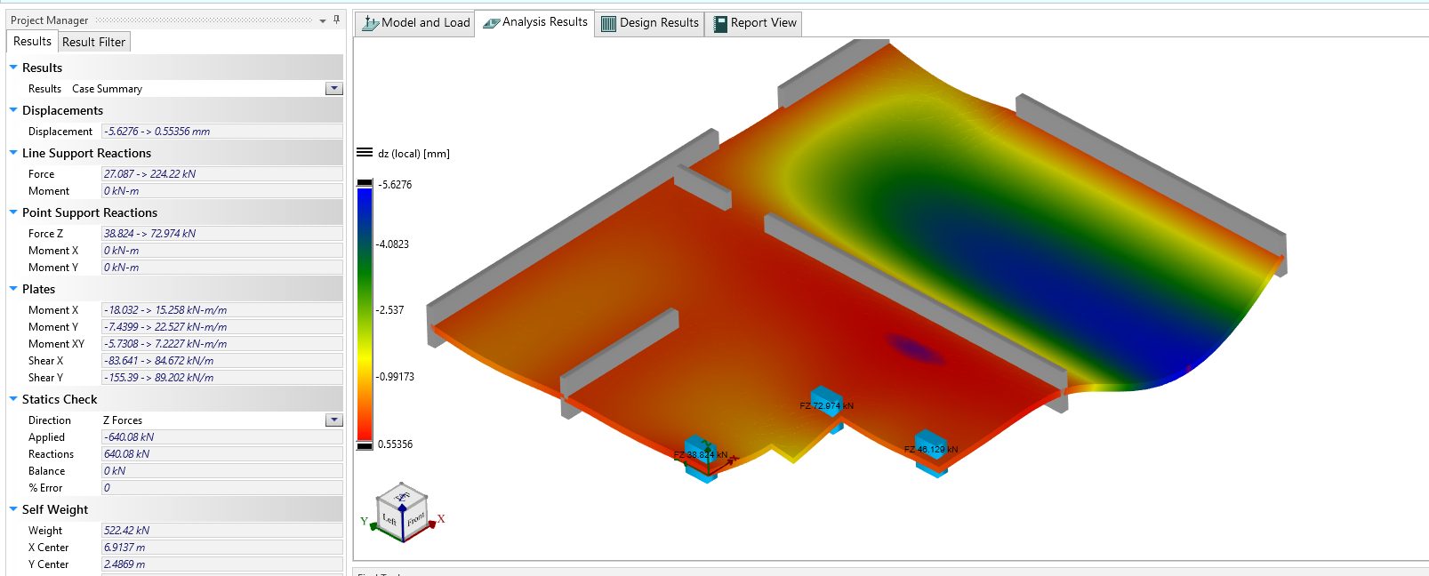1429x576 pixels.
Task: Click the Project Manager pin icon
Action: click(336, 20)
